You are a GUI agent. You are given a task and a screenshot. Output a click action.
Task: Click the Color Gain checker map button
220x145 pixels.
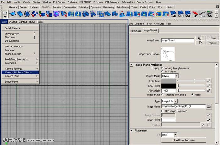pos(208,81)
